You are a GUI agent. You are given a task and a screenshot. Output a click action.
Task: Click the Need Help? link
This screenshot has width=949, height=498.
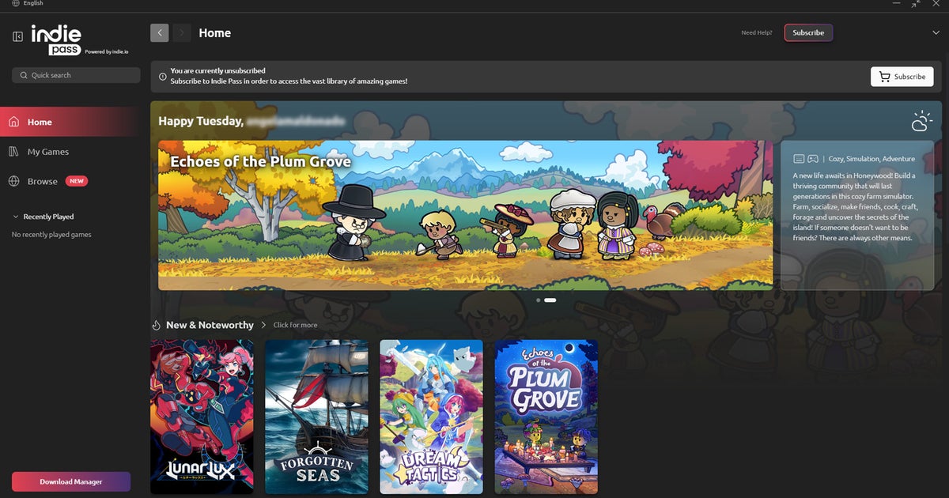pyautogui.click(x=757, y=32)
